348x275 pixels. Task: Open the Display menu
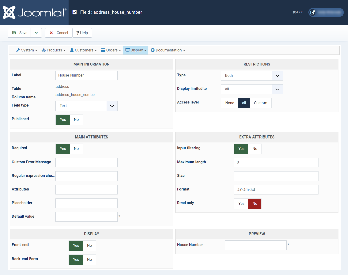point(136,50)
